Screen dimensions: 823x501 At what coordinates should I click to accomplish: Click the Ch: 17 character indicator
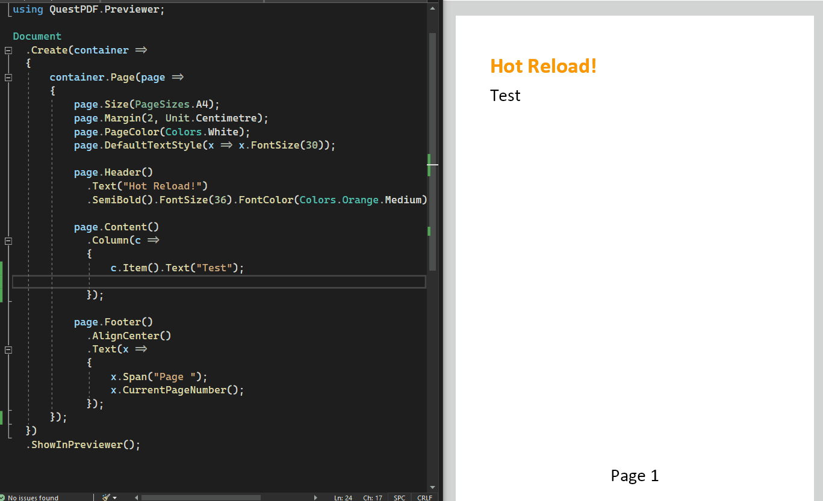[371, 497]
